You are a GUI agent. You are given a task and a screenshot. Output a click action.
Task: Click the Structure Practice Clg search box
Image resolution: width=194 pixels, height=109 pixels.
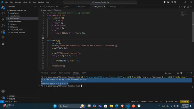100,2
